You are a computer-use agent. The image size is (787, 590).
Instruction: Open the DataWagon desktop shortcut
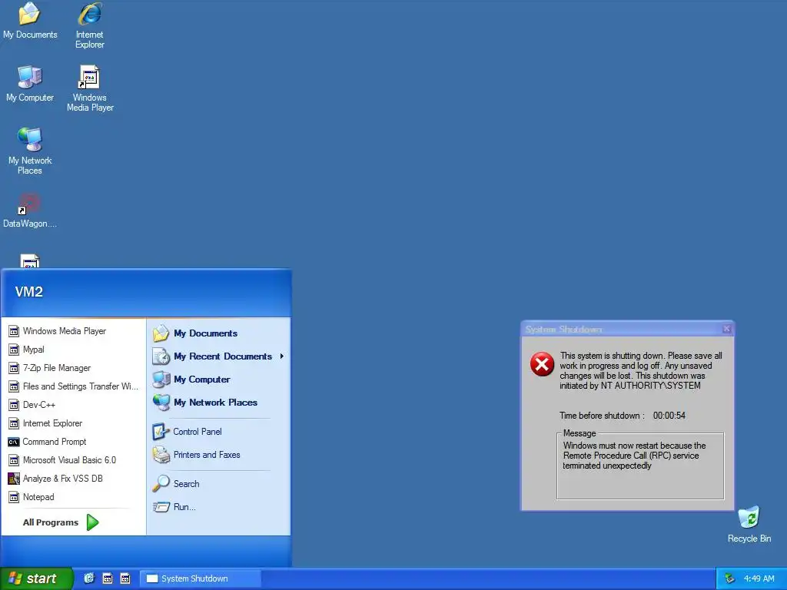pyautogui.click(x=30, y=210)
